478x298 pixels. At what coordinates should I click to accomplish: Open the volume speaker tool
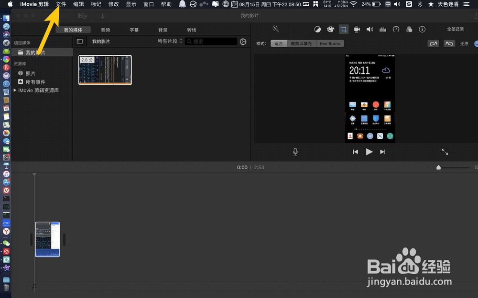coord(370,29)
